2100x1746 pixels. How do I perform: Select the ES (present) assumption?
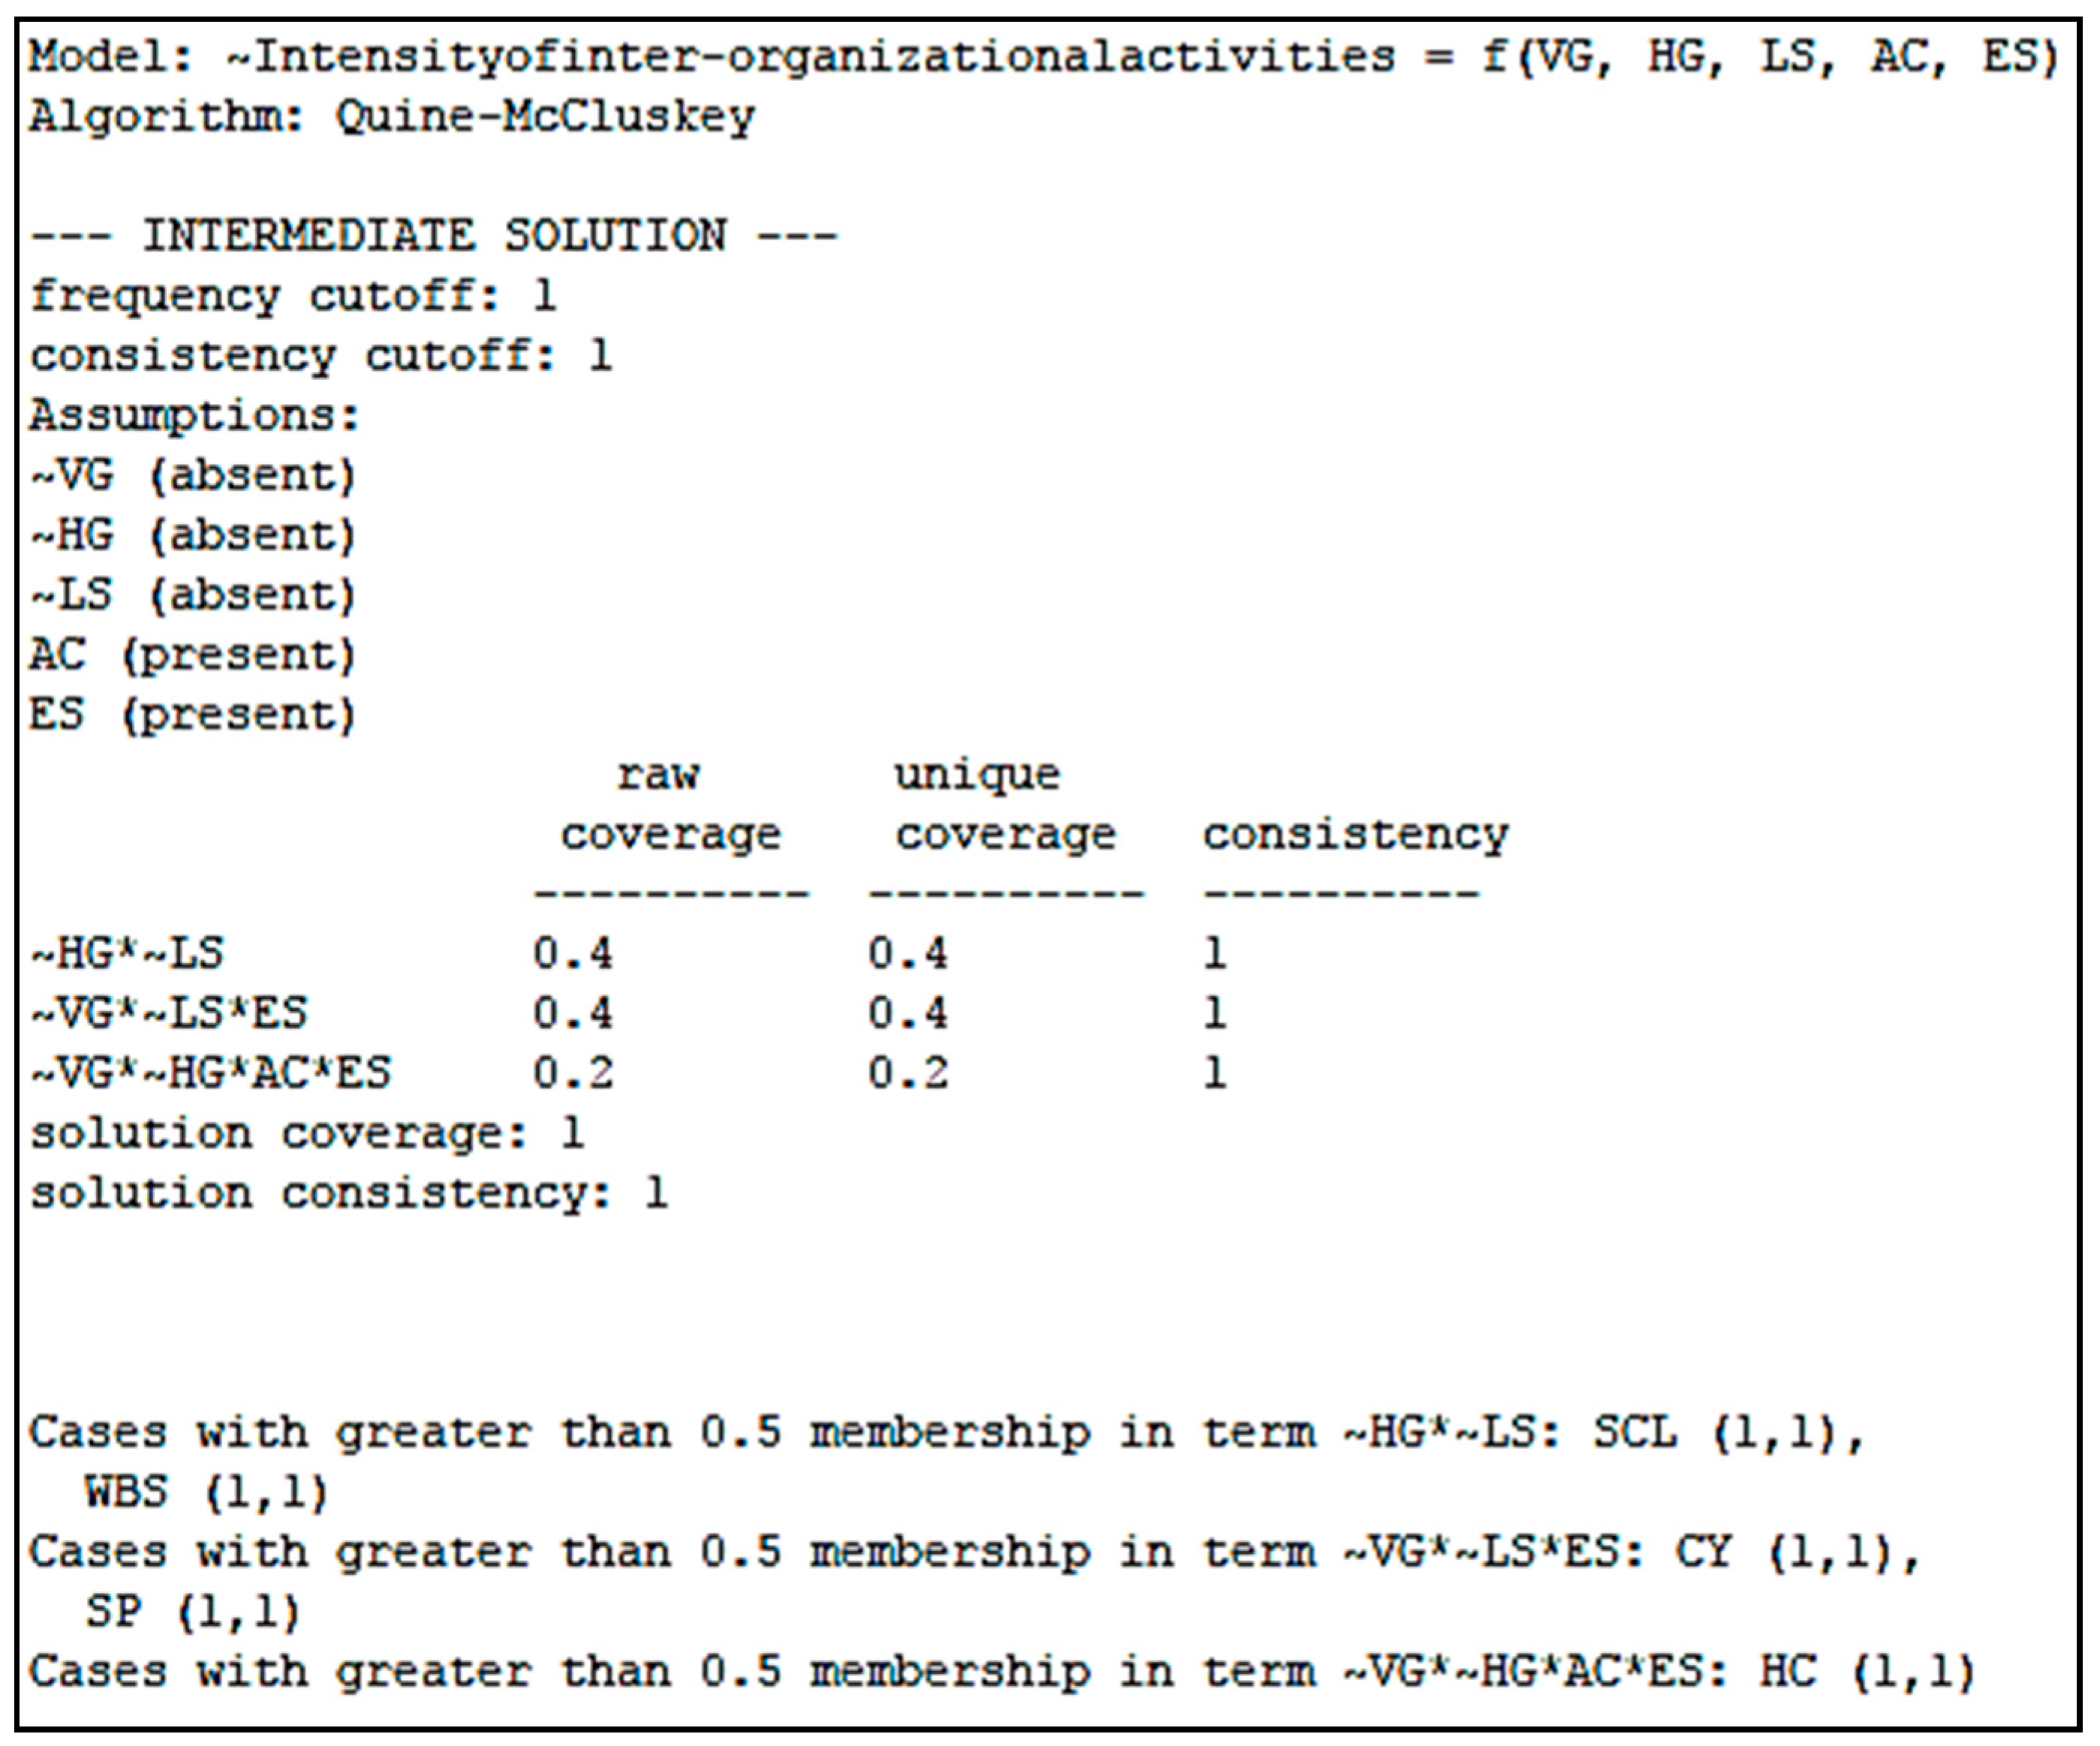click(192, 715)
